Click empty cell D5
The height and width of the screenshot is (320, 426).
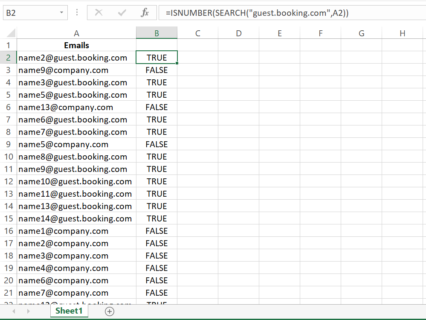coord(238,95)
